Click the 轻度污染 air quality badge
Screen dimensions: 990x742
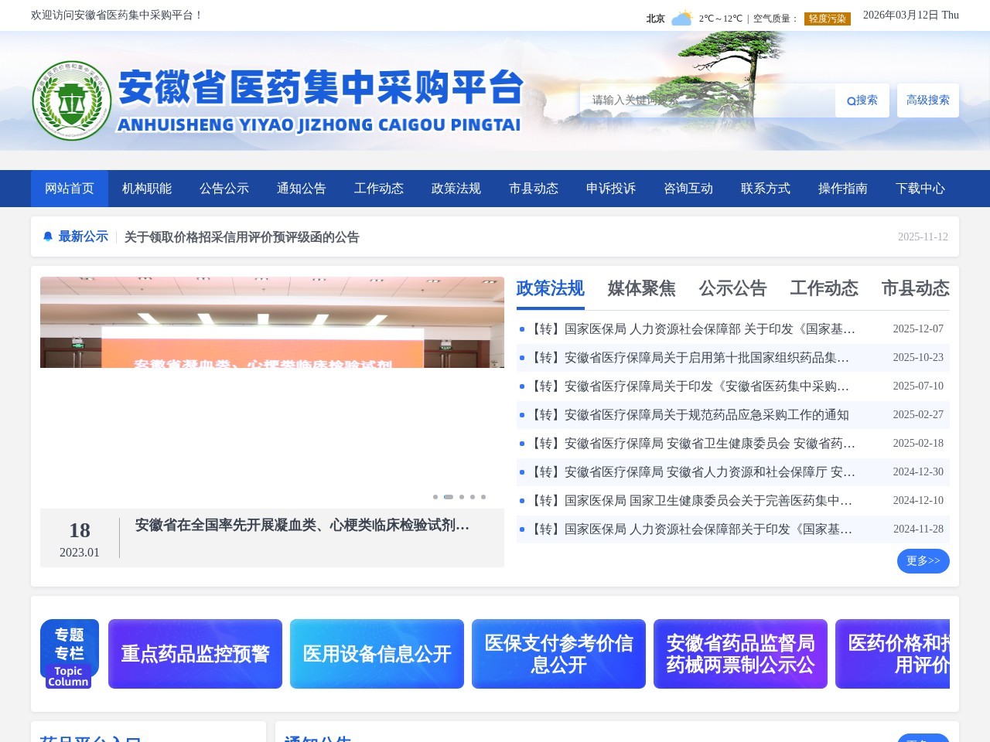click(826, 17)
